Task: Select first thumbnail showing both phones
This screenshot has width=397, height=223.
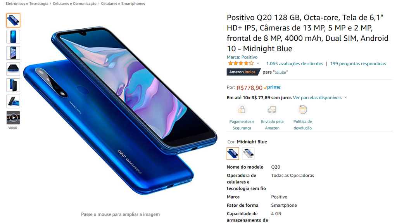Action: [13, 21]
